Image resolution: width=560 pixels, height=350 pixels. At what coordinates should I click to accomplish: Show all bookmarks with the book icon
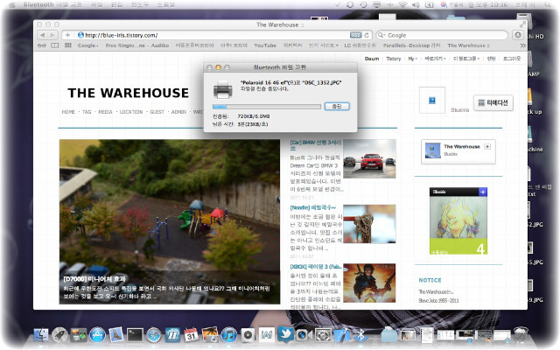54,45
